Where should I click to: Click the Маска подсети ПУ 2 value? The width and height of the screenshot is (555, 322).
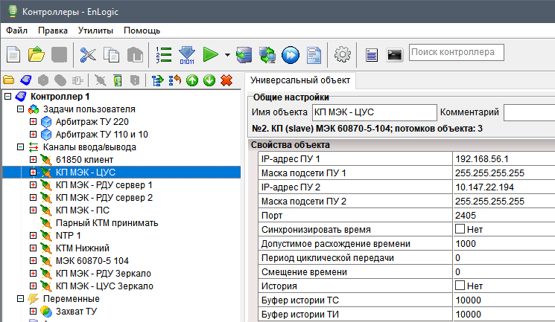504,202
